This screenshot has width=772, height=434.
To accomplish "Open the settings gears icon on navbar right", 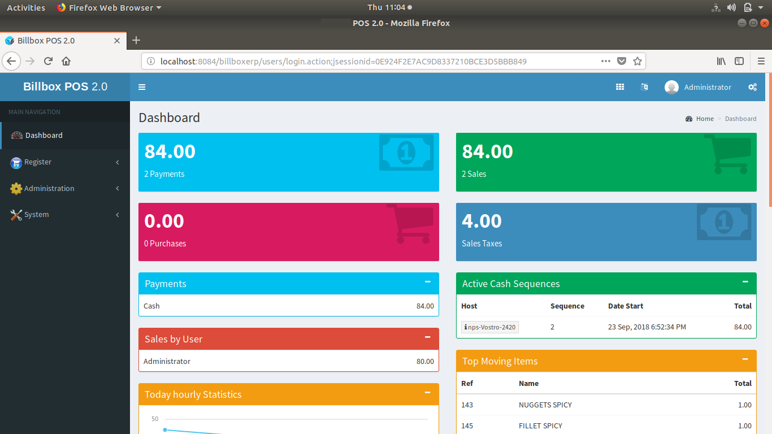I will click(753, 86).
